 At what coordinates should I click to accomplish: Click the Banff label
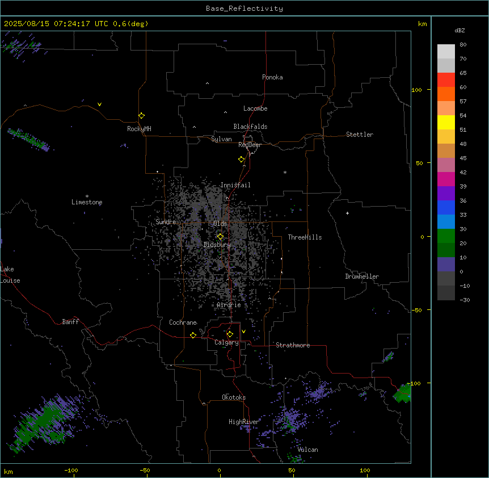coord(70,322)
